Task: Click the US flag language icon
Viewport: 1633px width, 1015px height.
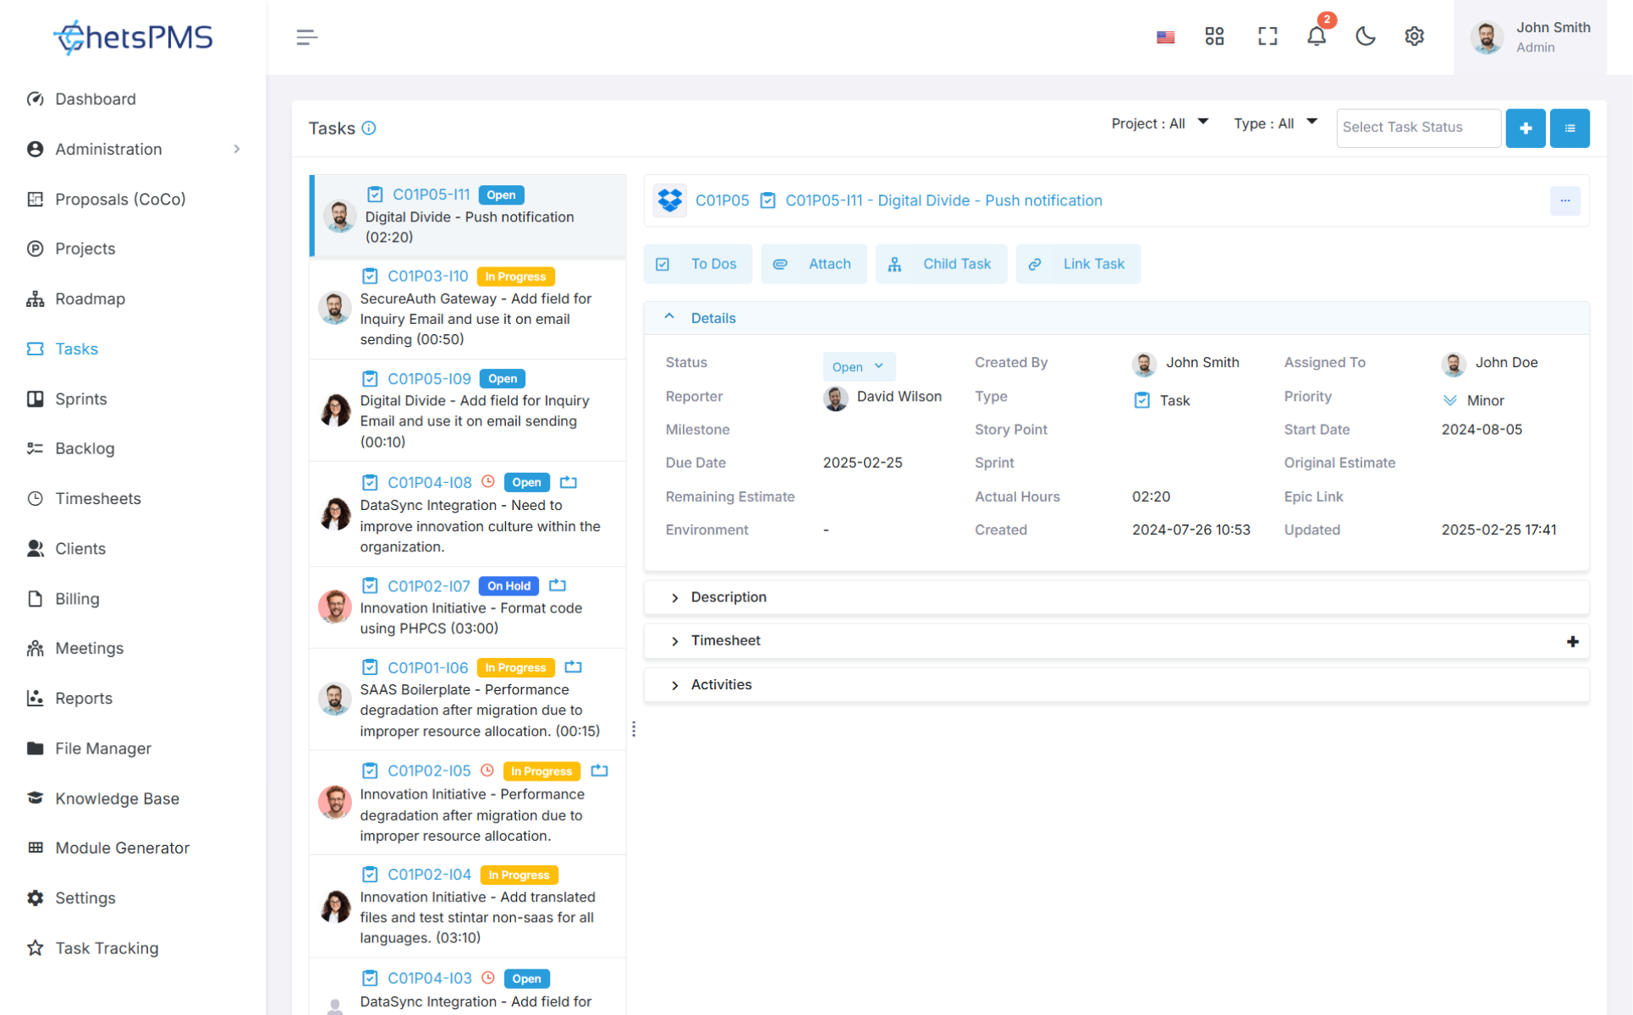Action: pyautogui.click(x=1165, y=37)
